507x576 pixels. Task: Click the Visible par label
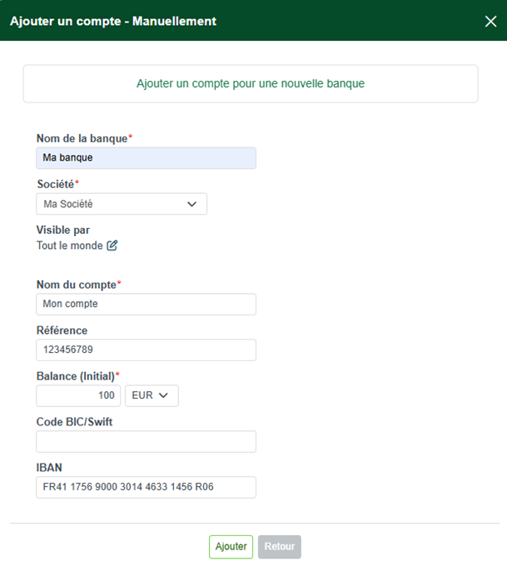click(x=63, y=230)
